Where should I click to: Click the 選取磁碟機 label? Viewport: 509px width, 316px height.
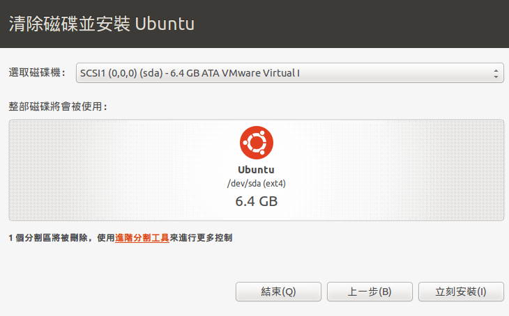37,72
